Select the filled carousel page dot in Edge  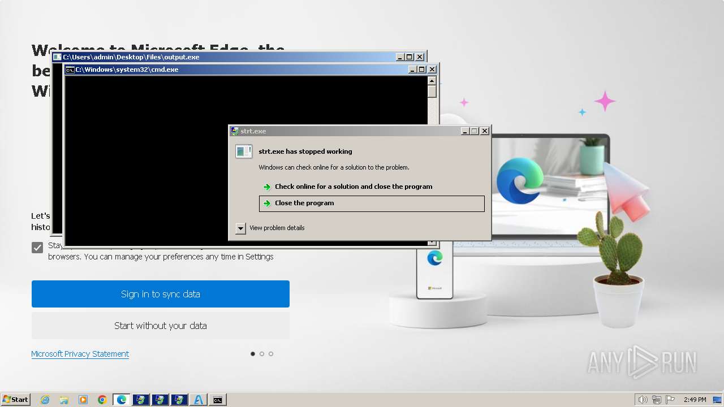[x=253, y=354]
